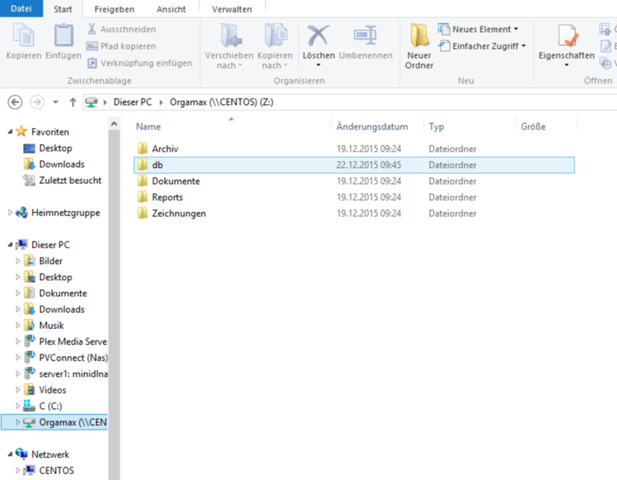The height and width of the screenshot is (480, 617).
Task: Go up one folder level
Action: (73, 102)
